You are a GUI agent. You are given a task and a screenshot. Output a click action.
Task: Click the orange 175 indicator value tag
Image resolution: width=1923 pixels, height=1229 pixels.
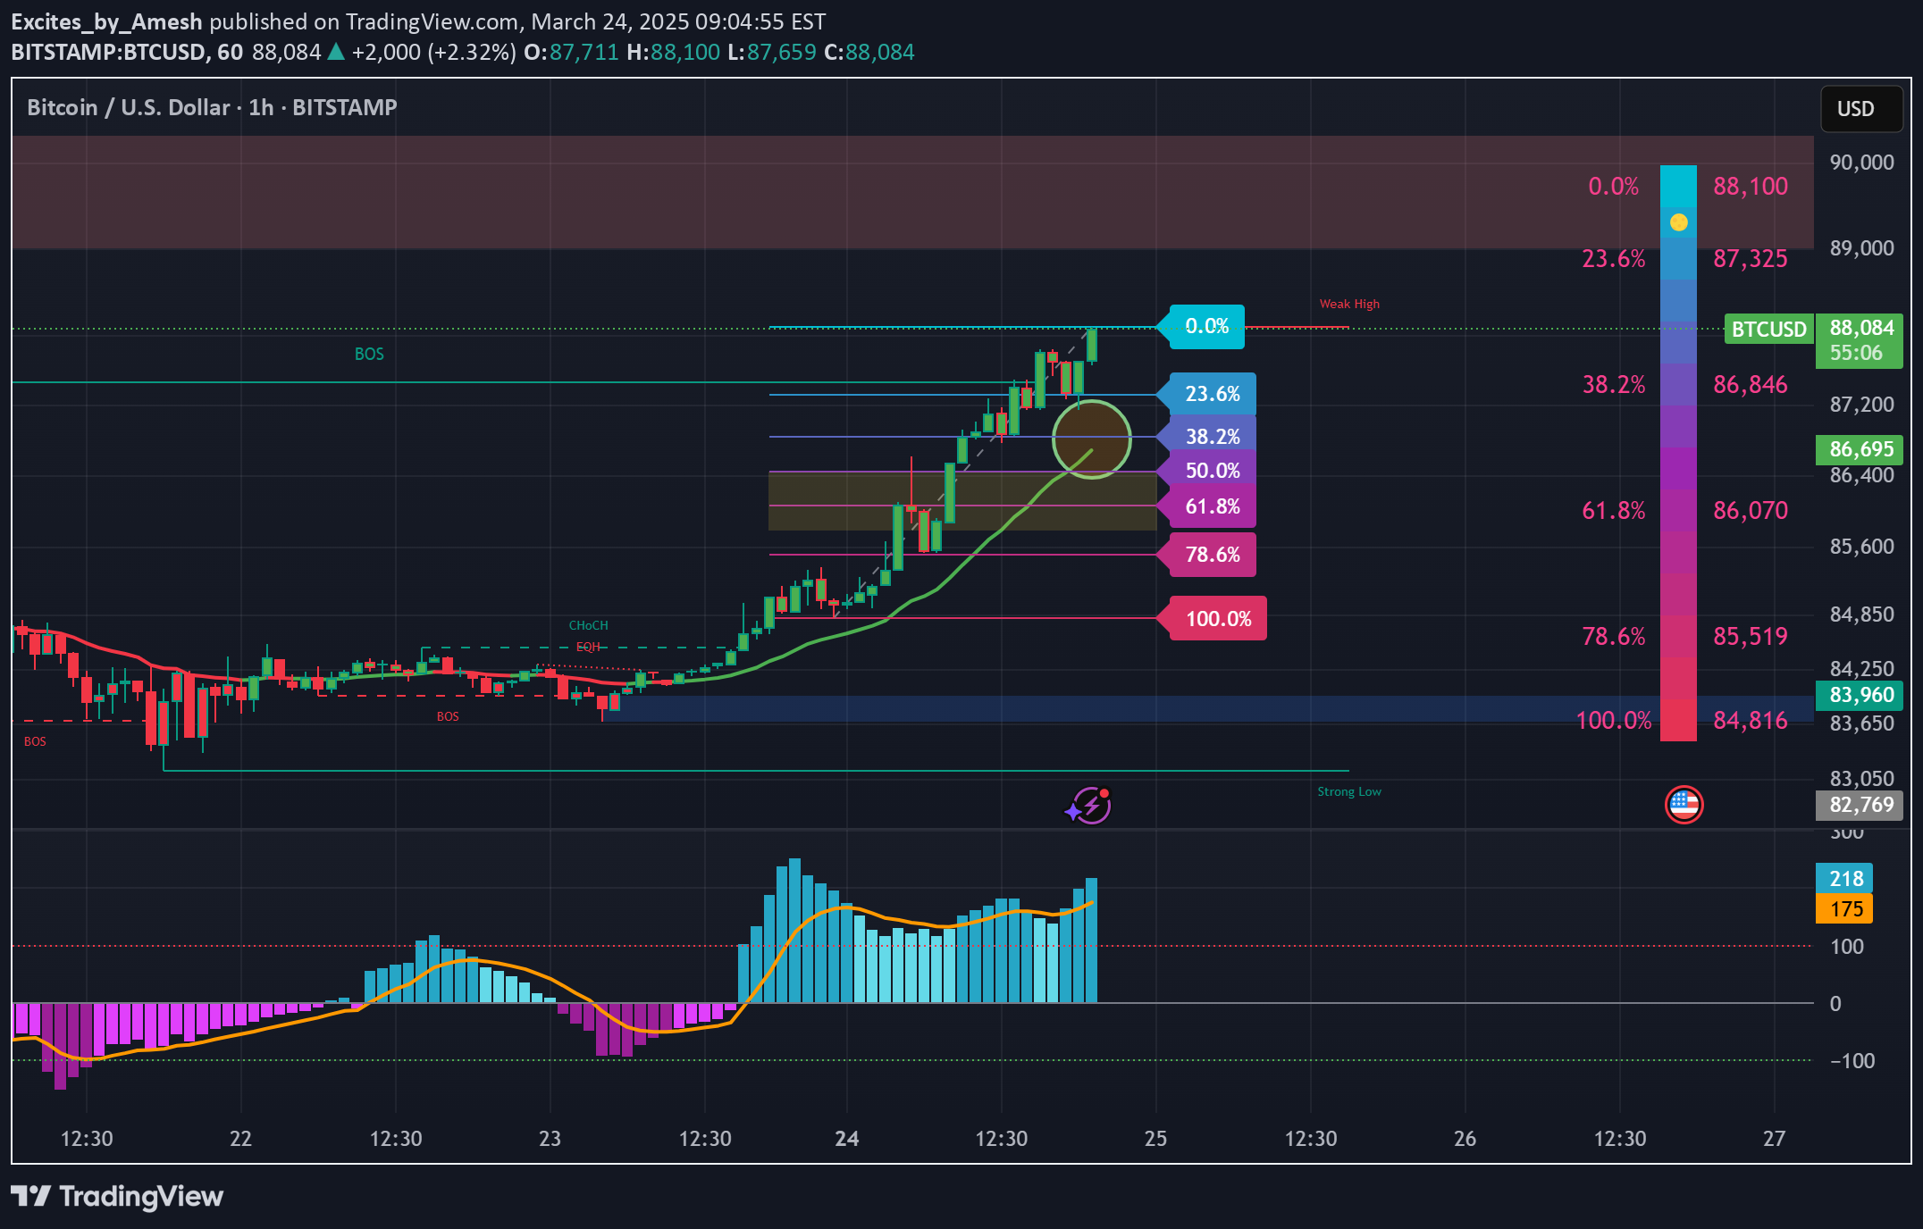click(1844, 909)
